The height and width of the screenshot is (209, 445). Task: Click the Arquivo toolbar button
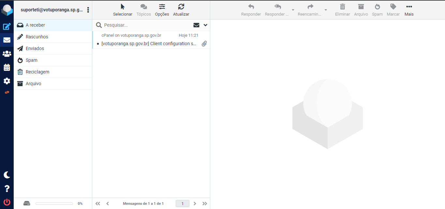361,10
